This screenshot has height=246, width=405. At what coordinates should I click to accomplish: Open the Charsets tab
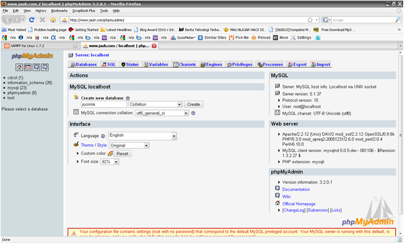click(185, 65)
